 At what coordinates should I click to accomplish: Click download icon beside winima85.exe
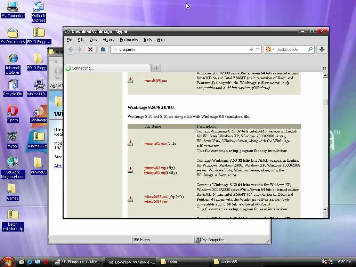[130, 143]
